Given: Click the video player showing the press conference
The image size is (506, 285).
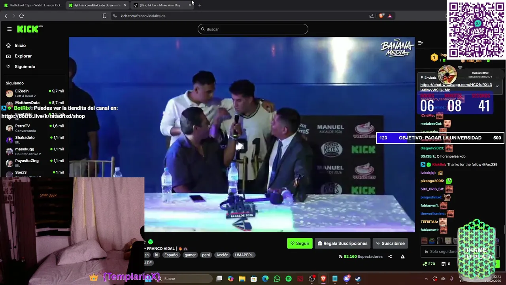Looking at the screenshot, I should [242, 135].
